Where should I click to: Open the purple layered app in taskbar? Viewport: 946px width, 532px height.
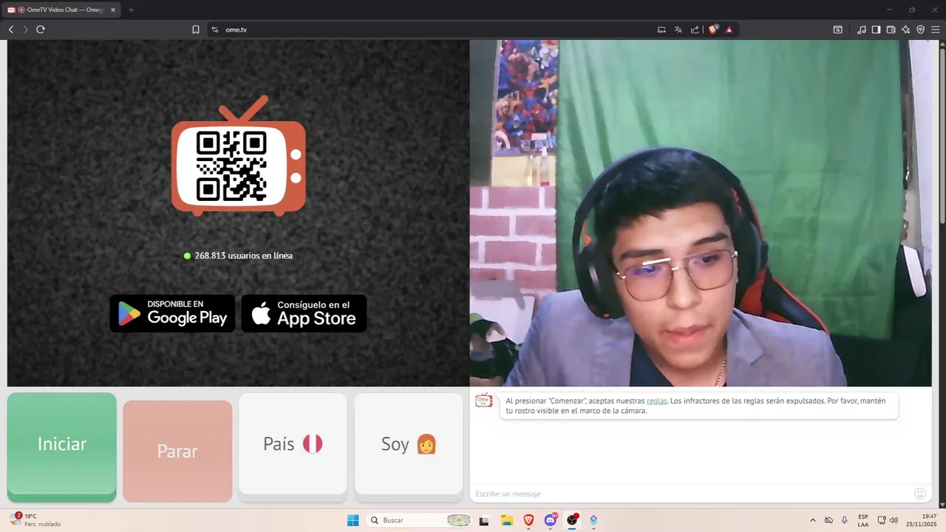(593, 520)
